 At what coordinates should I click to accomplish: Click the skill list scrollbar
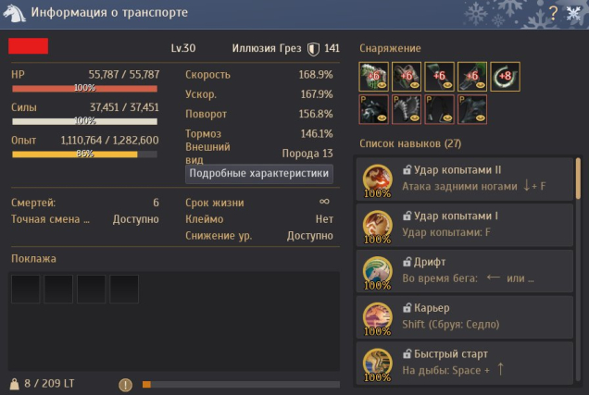click(578, 179)
